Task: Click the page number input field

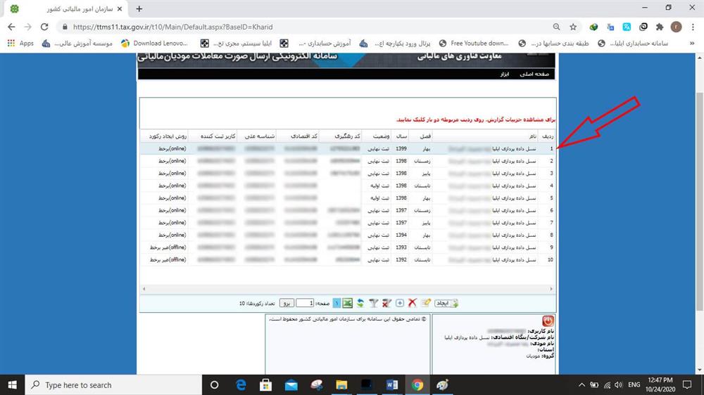Action: click(x=305, y=303)
